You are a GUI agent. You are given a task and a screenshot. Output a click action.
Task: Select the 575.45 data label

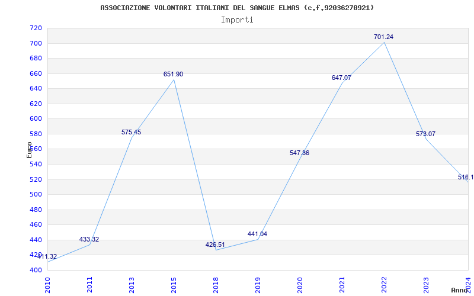click(x=131, y=132)
